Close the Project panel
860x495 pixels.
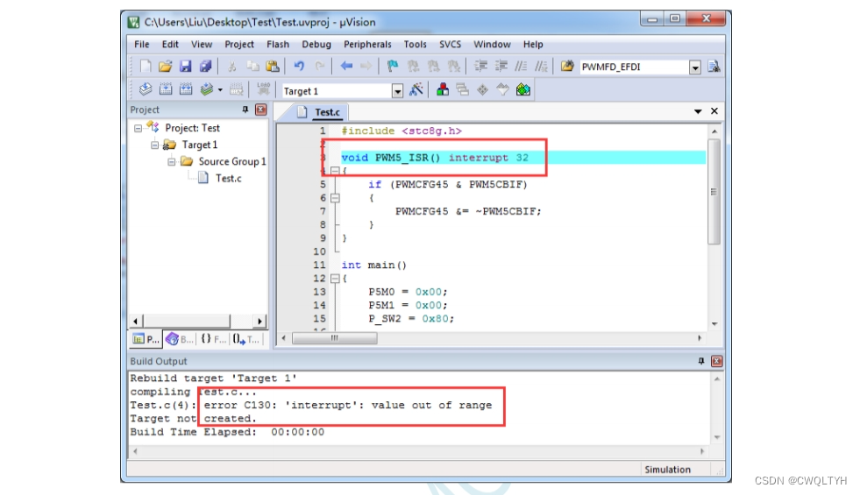pos(261,110)
